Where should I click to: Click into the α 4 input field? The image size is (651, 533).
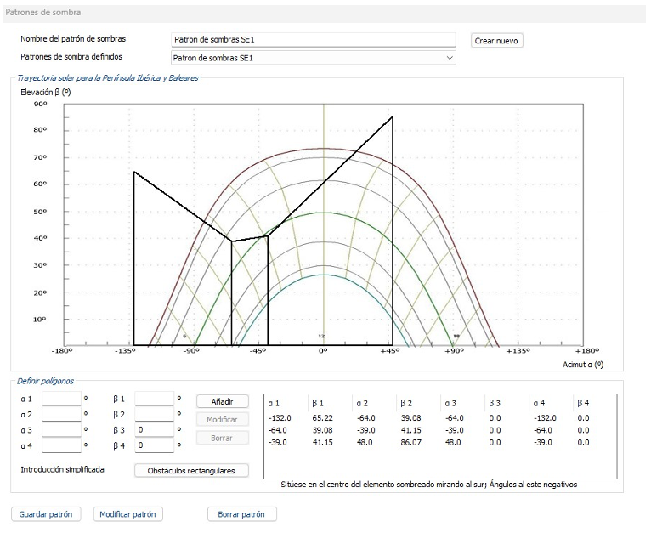[x=61, y=445]
